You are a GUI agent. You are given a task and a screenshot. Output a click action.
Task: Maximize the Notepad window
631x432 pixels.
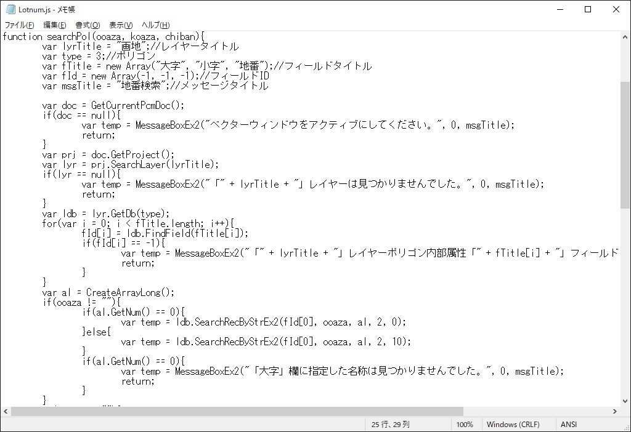coord(588,9)
